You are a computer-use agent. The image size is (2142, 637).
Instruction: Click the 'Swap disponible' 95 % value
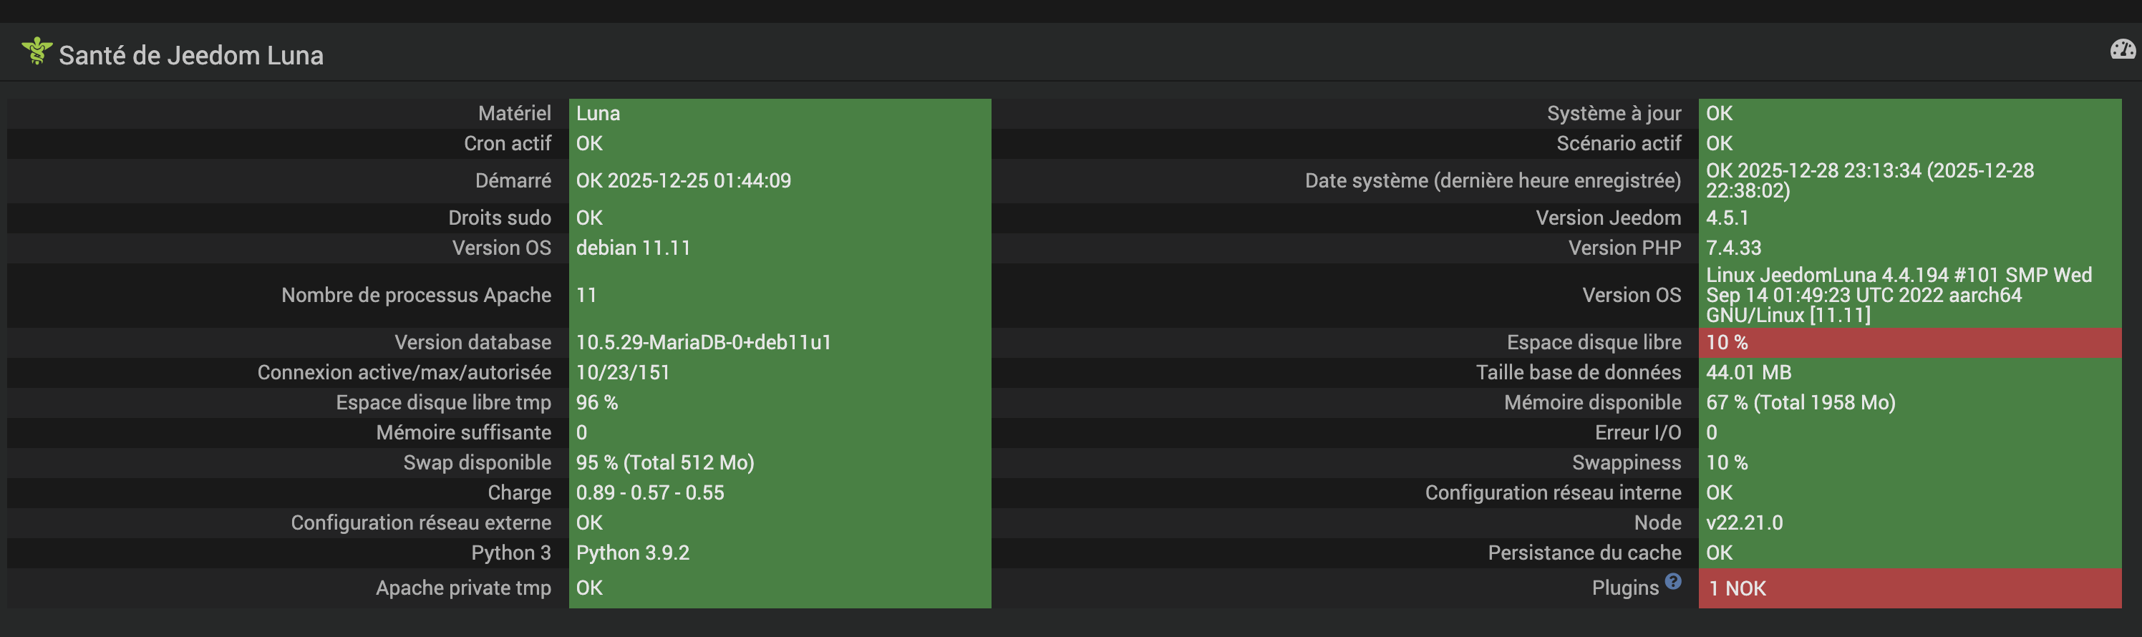tap(664, 462)
